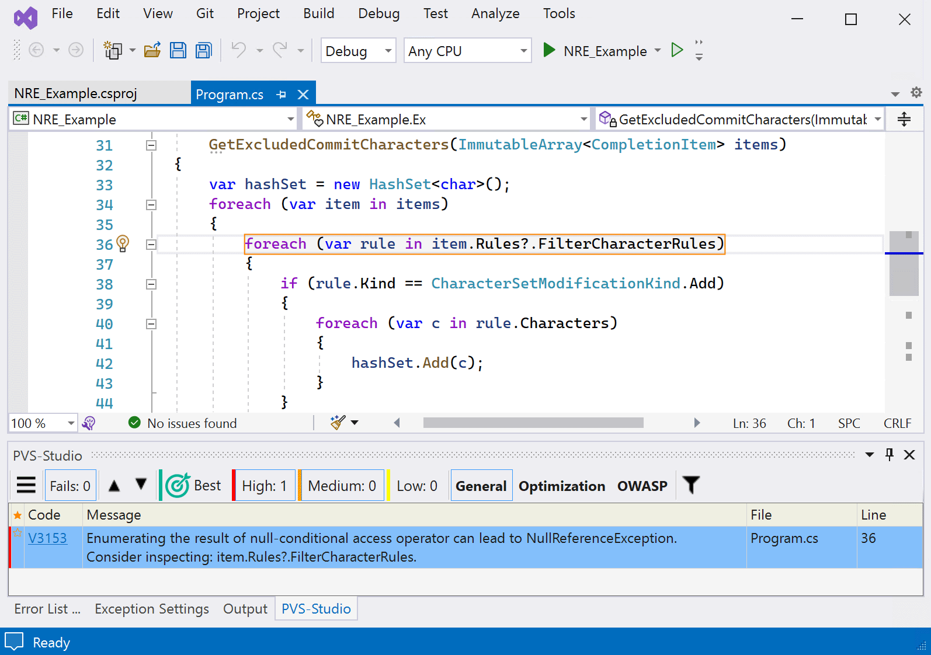Collapse the foreach block at line 34
Image resolution: width=931 pixels, height=655 pixels.
pos(151,205)
